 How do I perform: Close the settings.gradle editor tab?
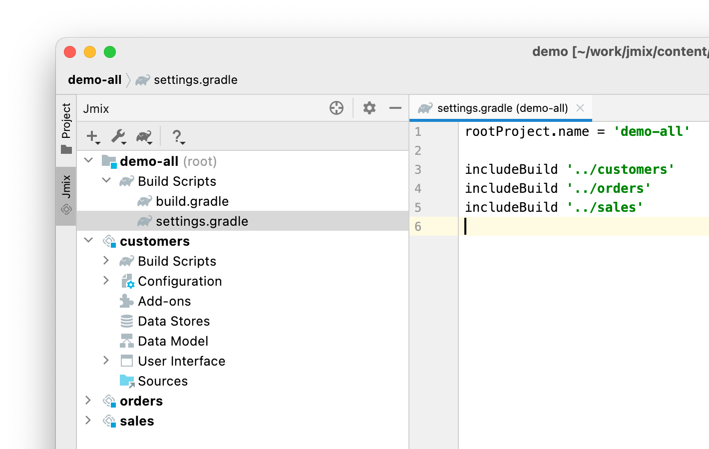pos(580,108)
